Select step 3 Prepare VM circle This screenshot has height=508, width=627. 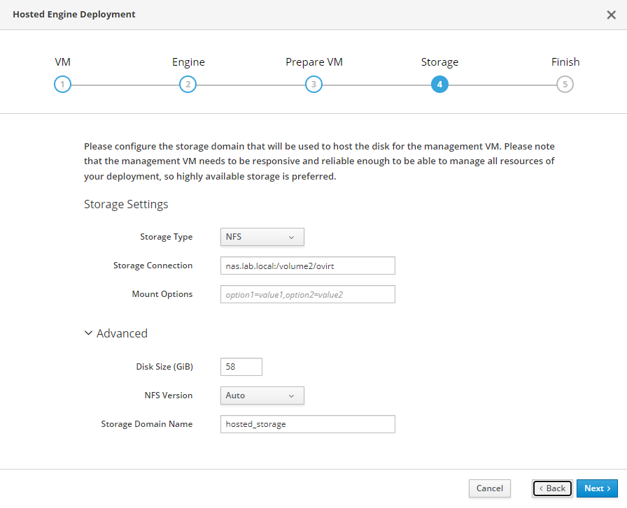pos(313,85)
